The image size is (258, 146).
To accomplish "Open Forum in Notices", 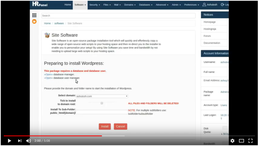I will click(x=207, y=36).
